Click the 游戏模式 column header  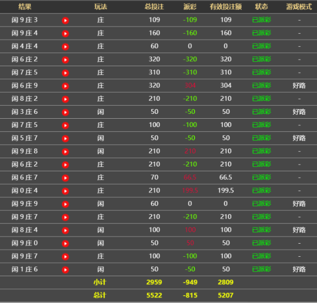pyautogui.click(x=299, y=7)
